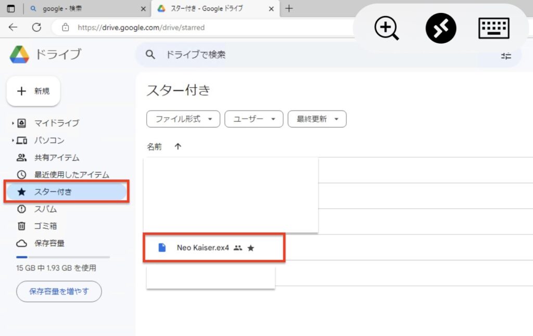Open a new browser tab
Viewport: 533px width, 336px height.
[289, 8]
